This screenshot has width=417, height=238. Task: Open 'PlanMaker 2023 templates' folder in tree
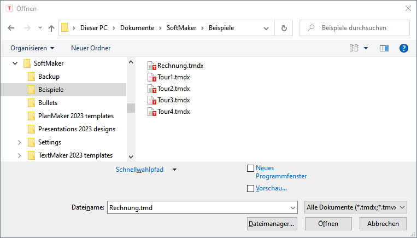(76, 116)
